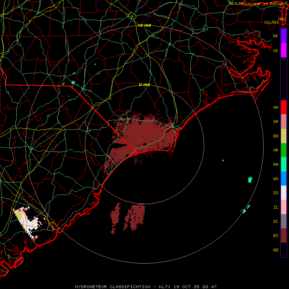Select the IC light pink legend swatch
The image size is (289, 289).
[284, 207]
